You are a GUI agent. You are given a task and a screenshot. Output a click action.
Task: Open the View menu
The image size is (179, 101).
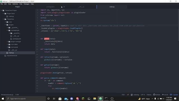click(x=10, y=4)
